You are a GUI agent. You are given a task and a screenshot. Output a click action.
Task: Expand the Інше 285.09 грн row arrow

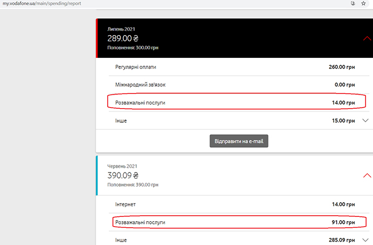pyautogui.click(x=365, y=240)
